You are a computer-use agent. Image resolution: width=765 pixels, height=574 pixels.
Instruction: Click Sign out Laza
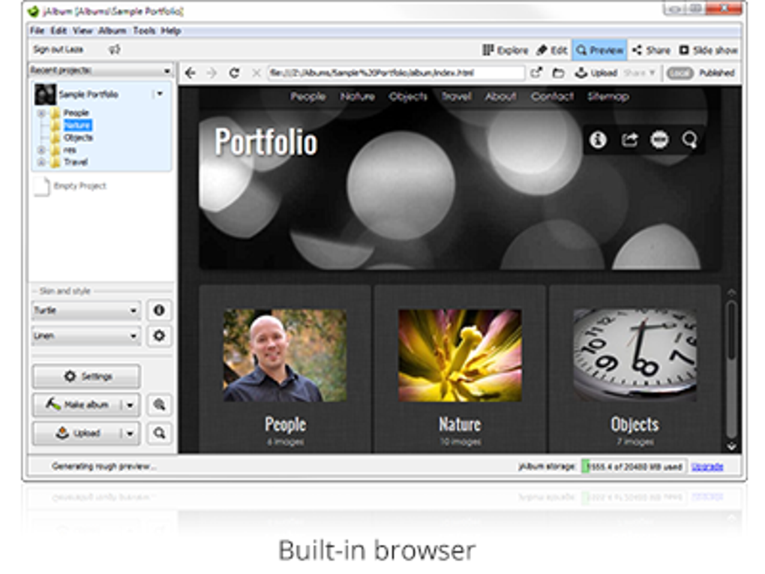(x=58, y=50)
